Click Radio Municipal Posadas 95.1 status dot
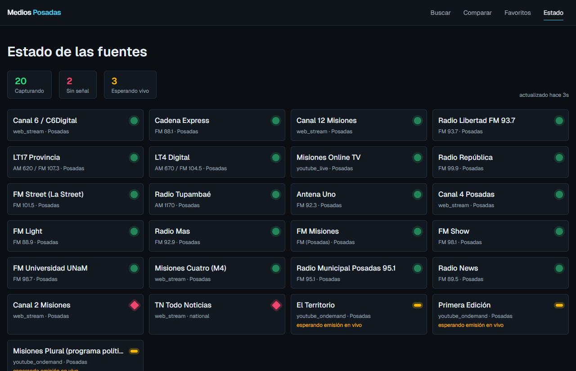 coord(418,268)
